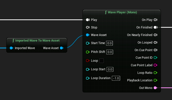Click the Cue Point ID output pin
Viewport: 172px width, 100px height.
tap(155, 57)
